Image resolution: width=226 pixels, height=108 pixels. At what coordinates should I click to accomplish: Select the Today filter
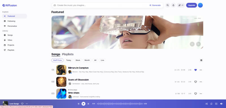point(69,60)
